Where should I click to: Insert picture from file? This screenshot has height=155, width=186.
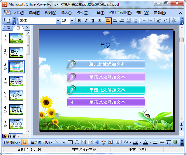tap(117, 142)
